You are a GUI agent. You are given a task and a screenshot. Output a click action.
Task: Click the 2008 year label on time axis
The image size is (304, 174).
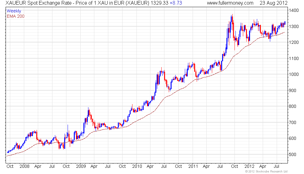(x=25, y=167)
